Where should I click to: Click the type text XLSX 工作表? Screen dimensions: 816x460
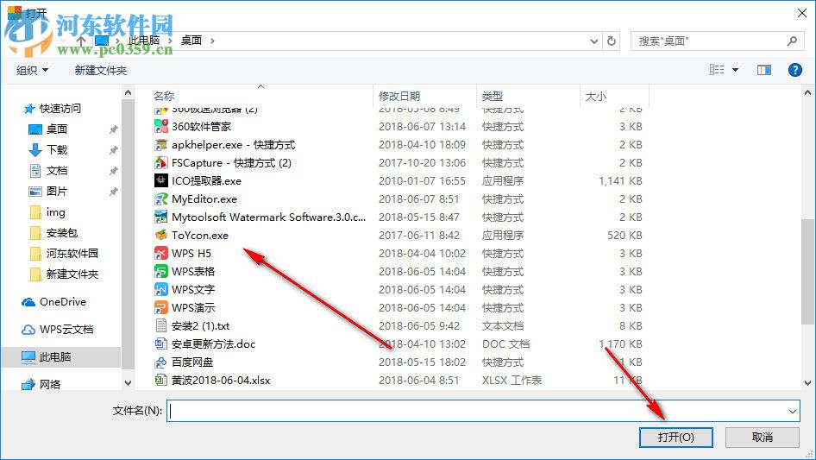512,380
